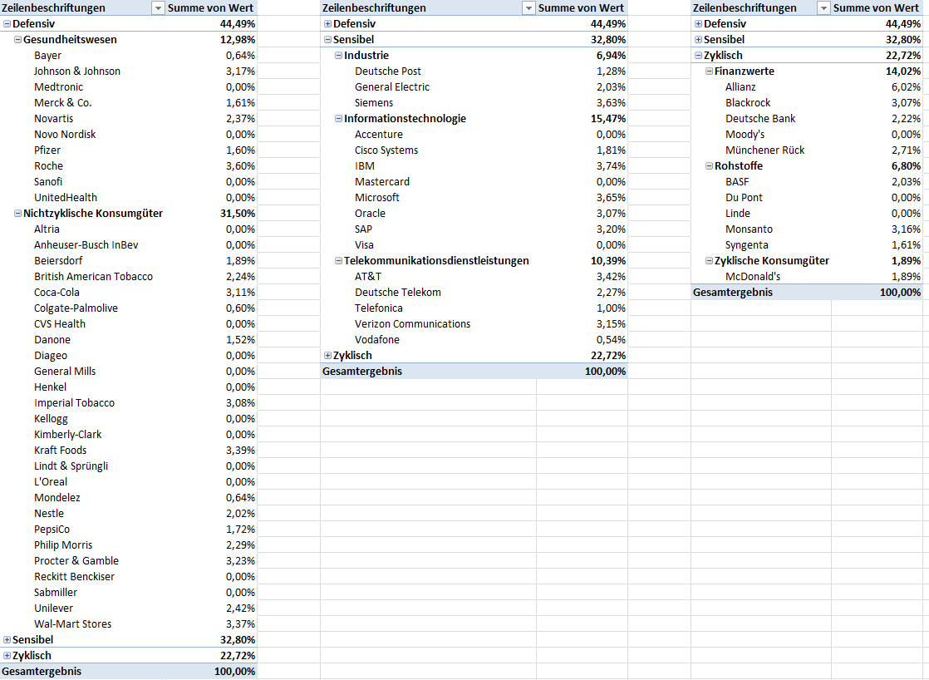Click the Allianz value 6,02%
Viewport: 929px width, 680px height.
[906, 87]
